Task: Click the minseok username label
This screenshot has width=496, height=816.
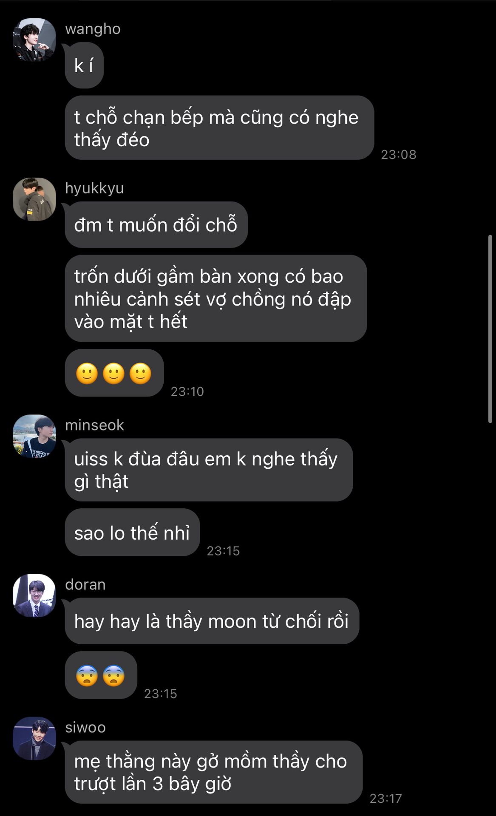Action: 94,425
